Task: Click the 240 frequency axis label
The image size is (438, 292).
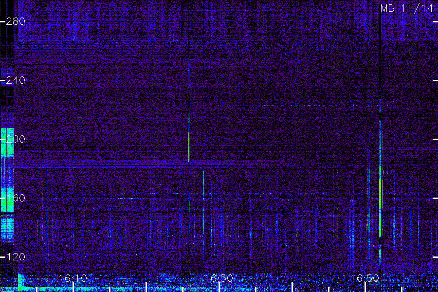Action: click(16, 80)
